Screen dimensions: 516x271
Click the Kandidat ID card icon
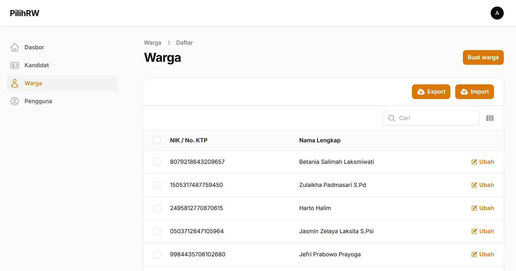[15, 65]
